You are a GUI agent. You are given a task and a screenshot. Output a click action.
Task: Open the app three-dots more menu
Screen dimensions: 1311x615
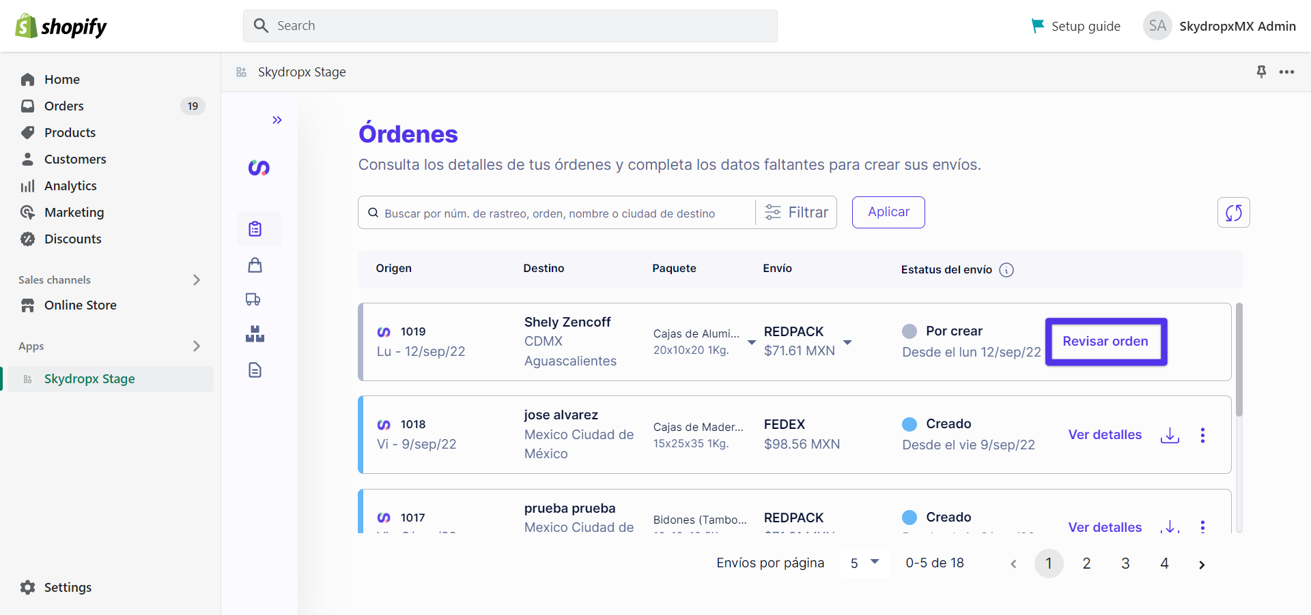click(1287, 72)
